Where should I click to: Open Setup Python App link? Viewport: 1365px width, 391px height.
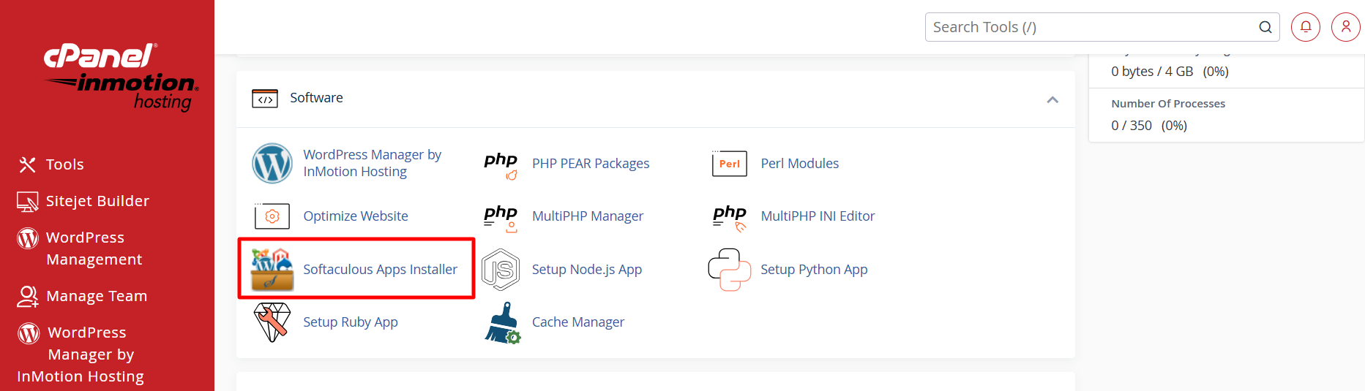(814, 270)
